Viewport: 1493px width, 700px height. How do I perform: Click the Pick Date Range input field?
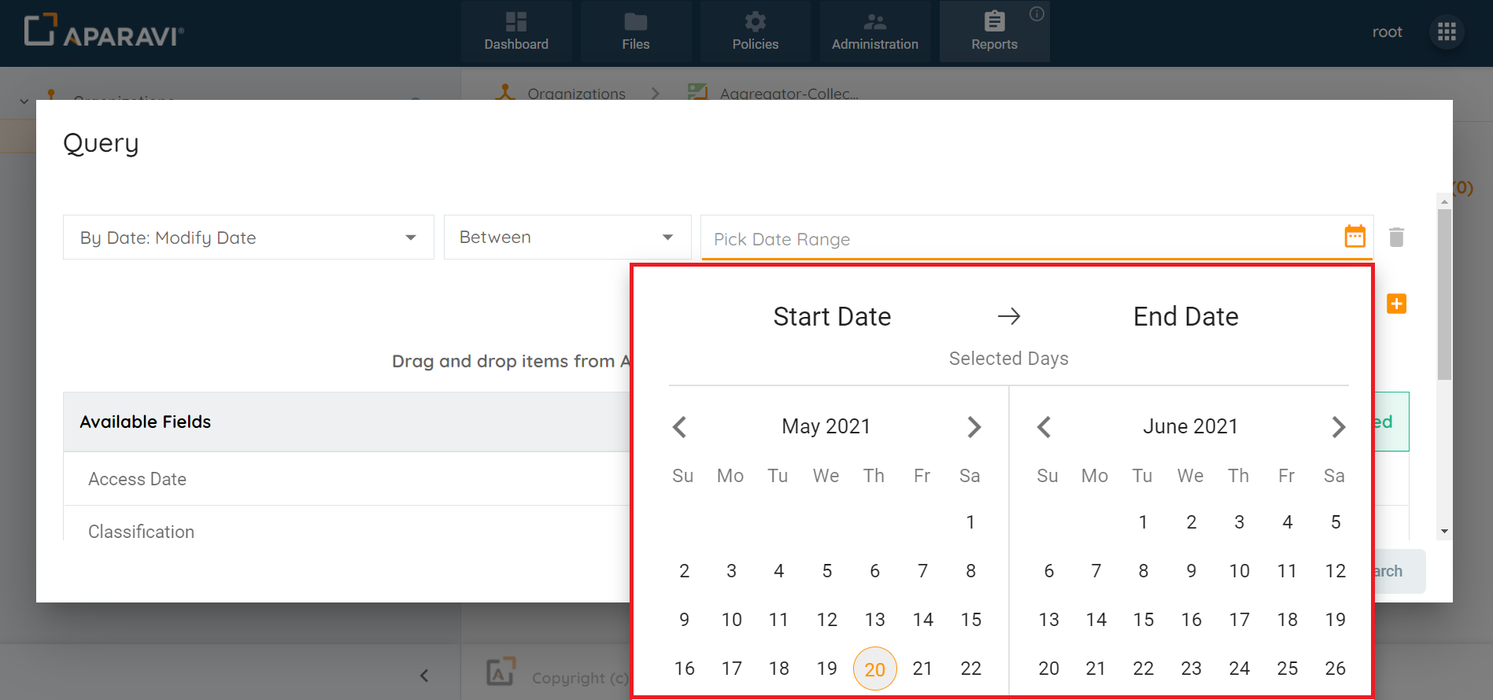click(x=1015, y=239)
